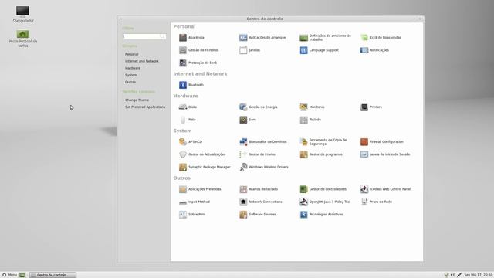Click the update shield tray icon
Image resolution: width=494 pixels, height=278 pixels.
(x=446, y=275)
